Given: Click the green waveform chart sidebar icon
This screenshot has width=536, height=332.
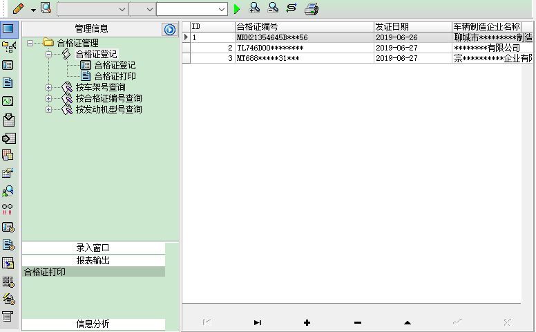Looking at the screenshot, I should [x=8, y=101].
